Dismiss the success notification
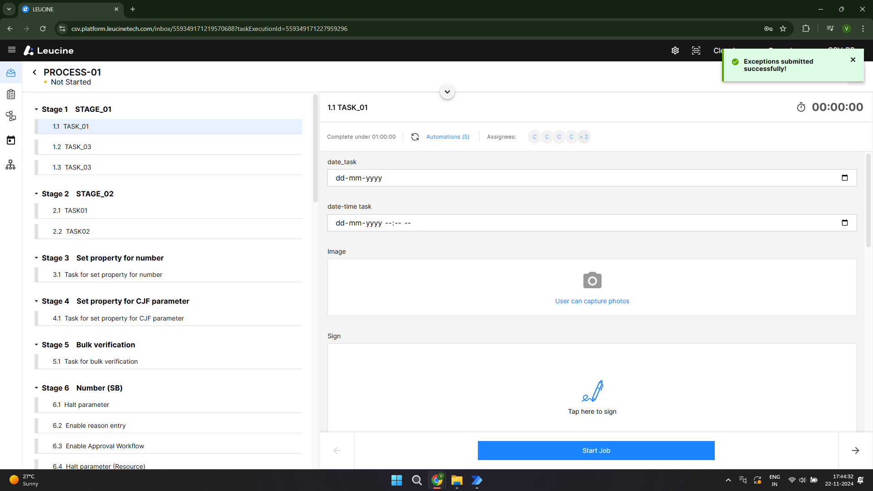The height and width of the screenshot is (491, 873). tap(853, 60)
